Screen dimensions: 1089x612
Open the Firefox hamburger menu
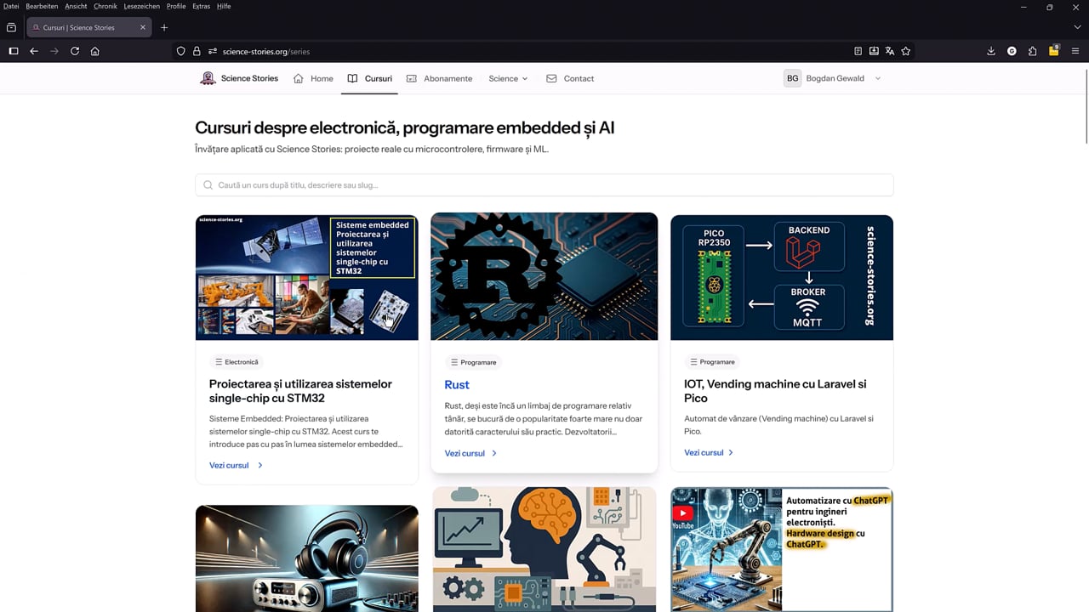(x=1075, y=51)
